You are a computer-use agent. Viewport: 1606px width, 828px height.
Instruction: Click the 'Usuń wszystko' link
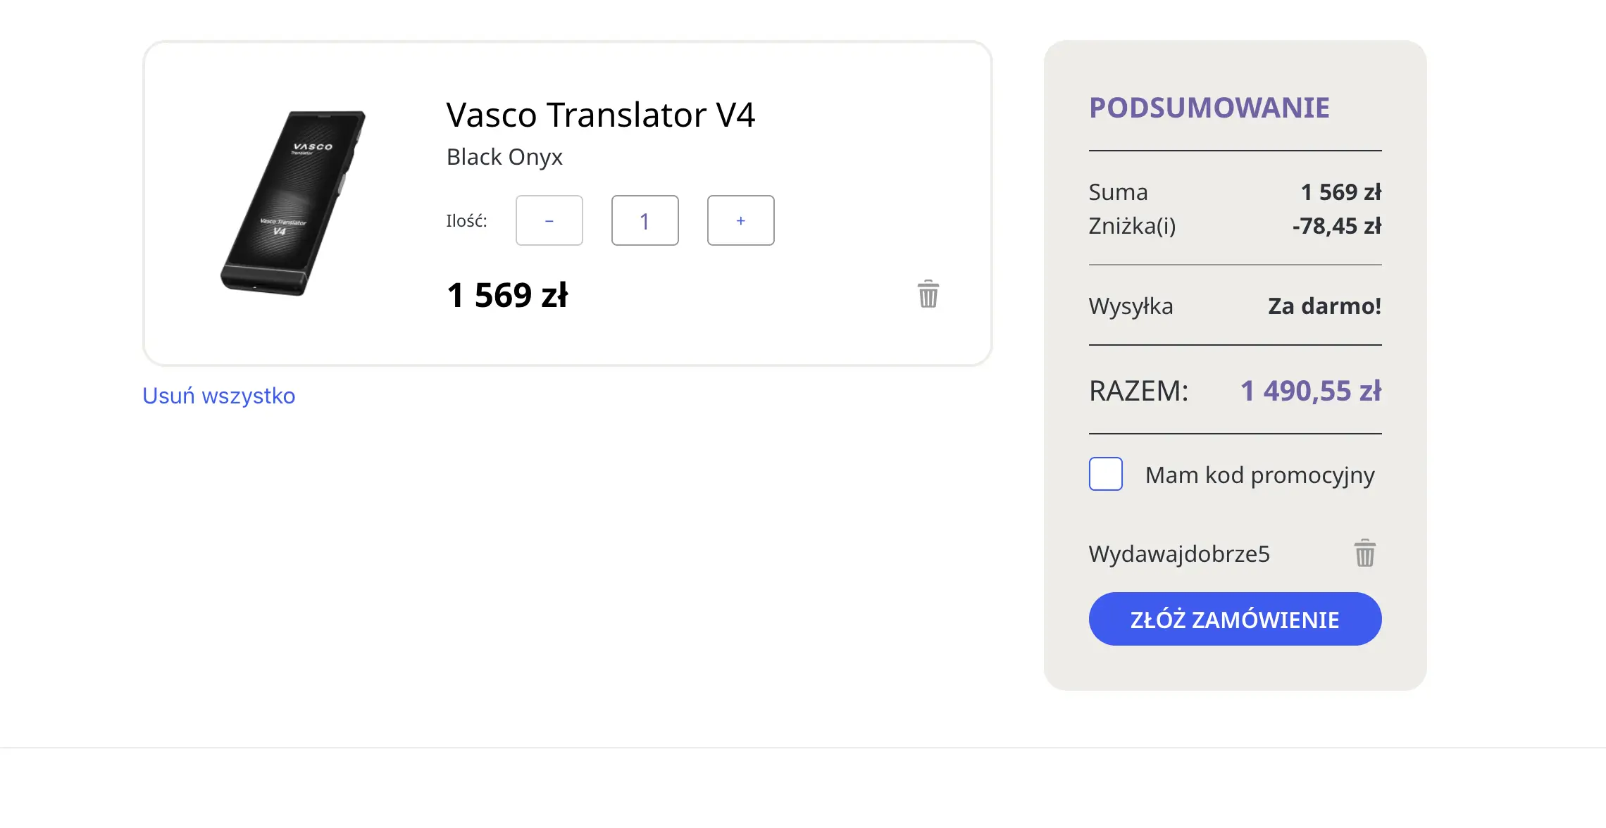click(218, 396)
